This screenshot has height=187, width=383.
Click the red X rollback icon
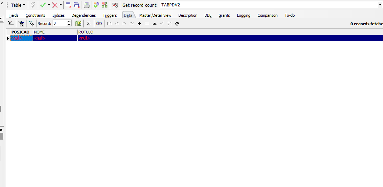coord(55,5)
